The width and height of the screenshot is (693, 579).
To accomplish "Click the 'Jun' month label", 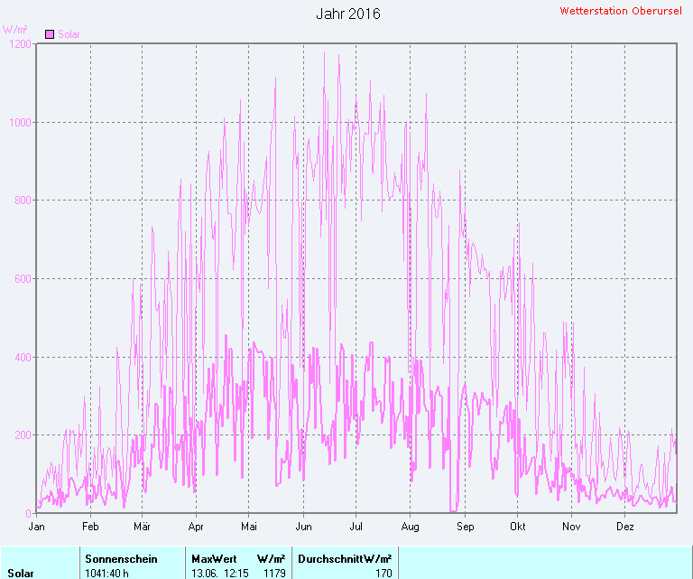I will click(x=303, y=527).
